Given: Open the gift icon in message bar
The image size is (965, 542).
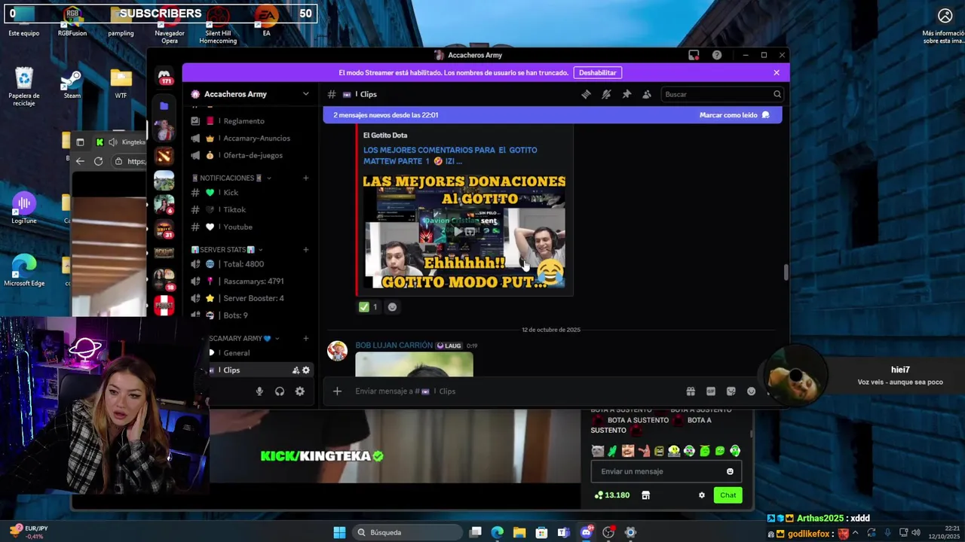Looking at the screenshot, I should (x=691, y=391).
